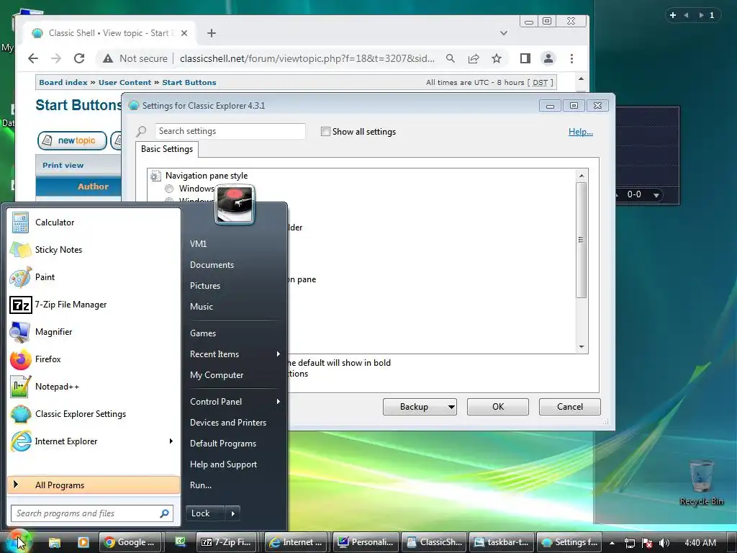Open Chrome profile avatar menu
The width and height of the screenshot is (737, 553).
[548, 58]
